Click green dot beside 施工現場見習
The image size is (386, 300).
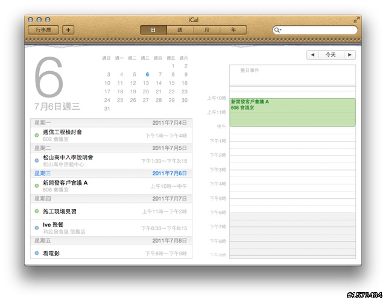pyautogui.click(x=37, y=211)
